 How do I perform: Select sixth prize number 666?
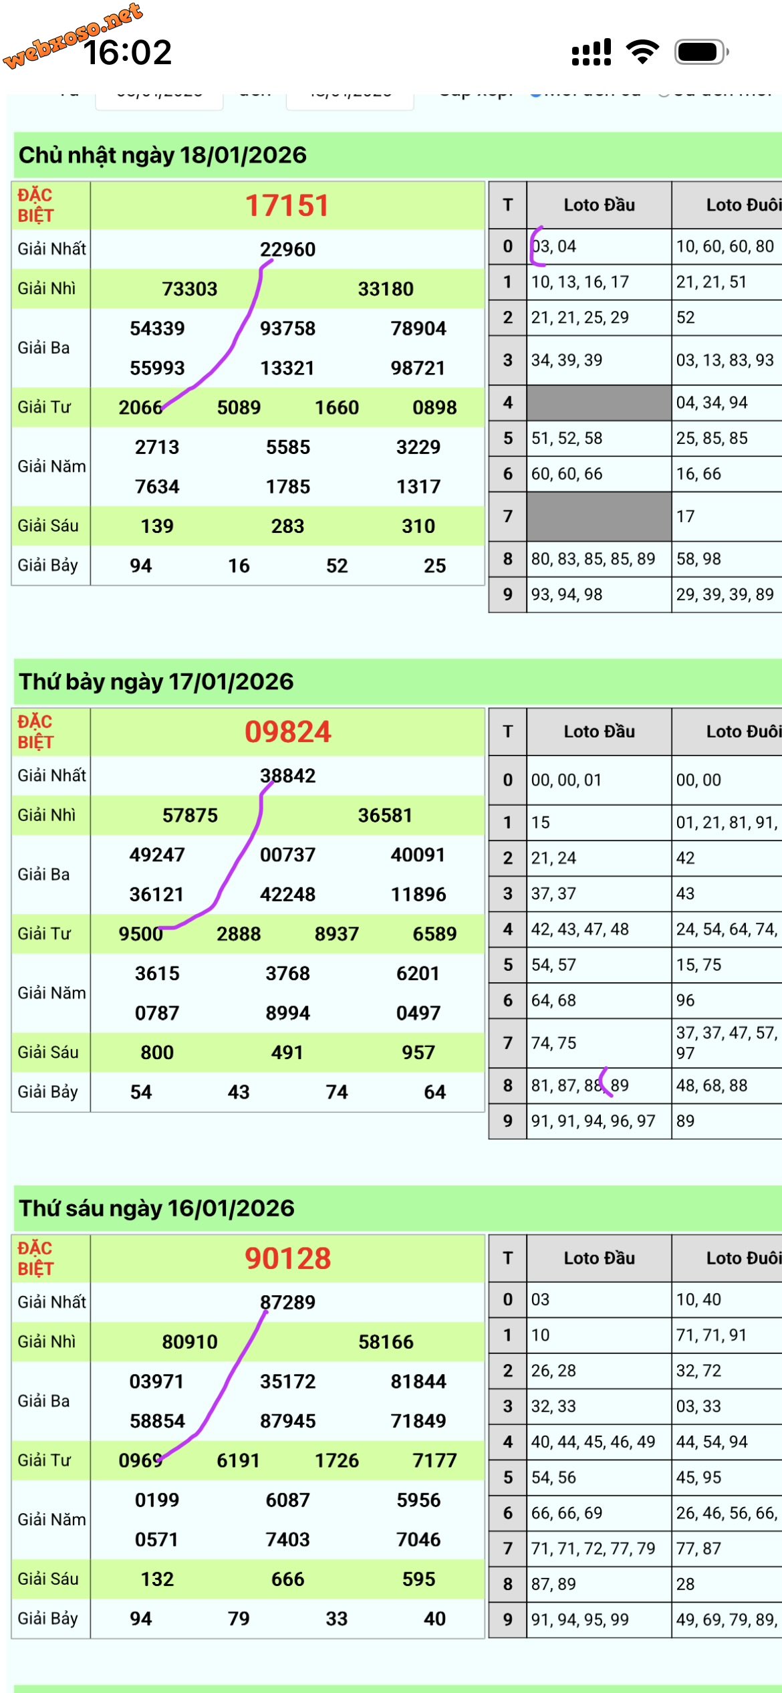coord(287,1579)
